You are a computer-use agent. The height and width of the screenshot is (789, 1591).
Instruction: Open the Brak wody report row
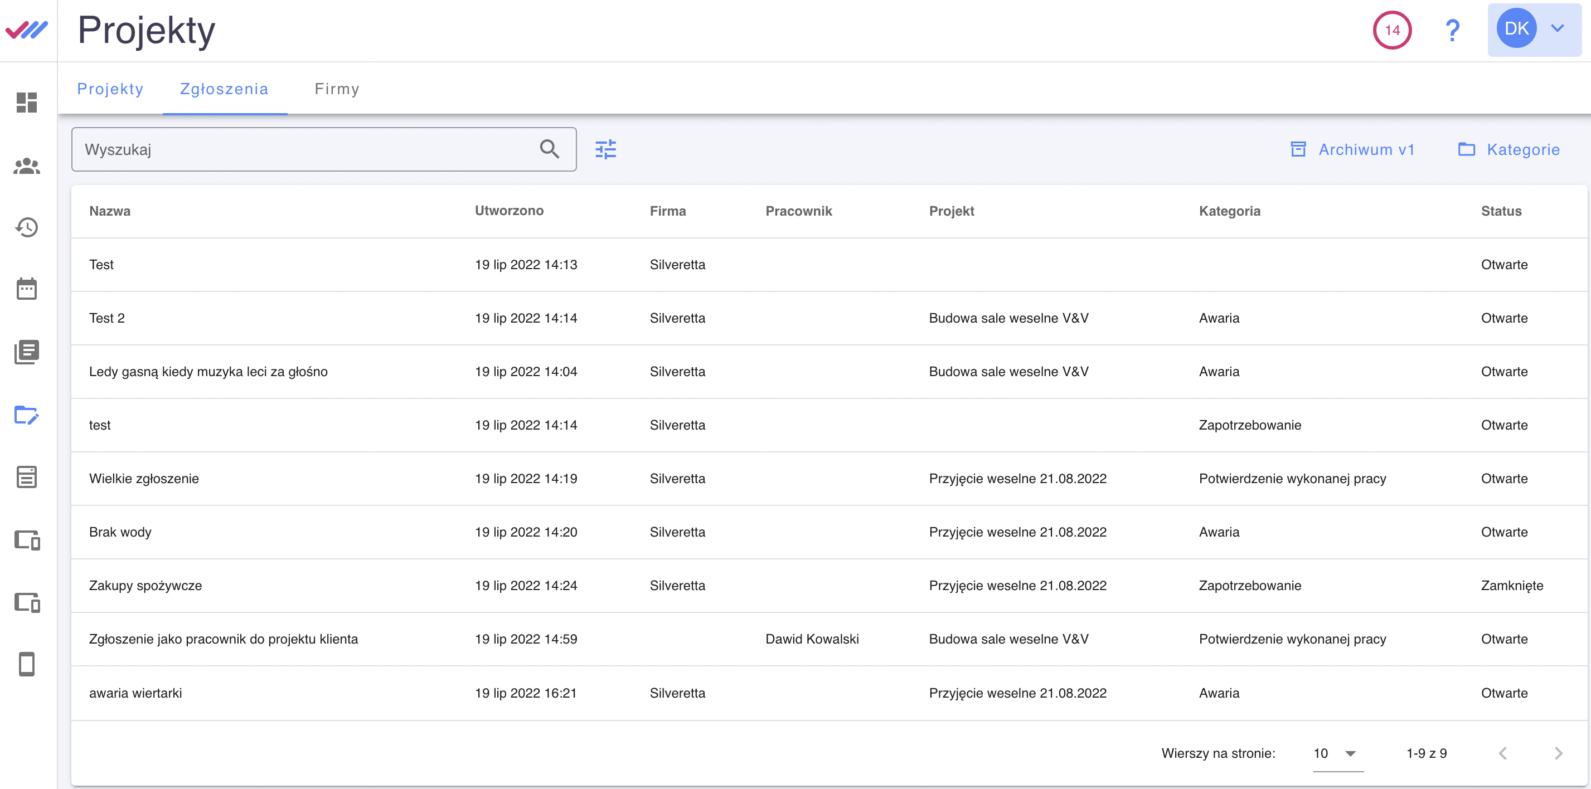click(x=120, y=532)
